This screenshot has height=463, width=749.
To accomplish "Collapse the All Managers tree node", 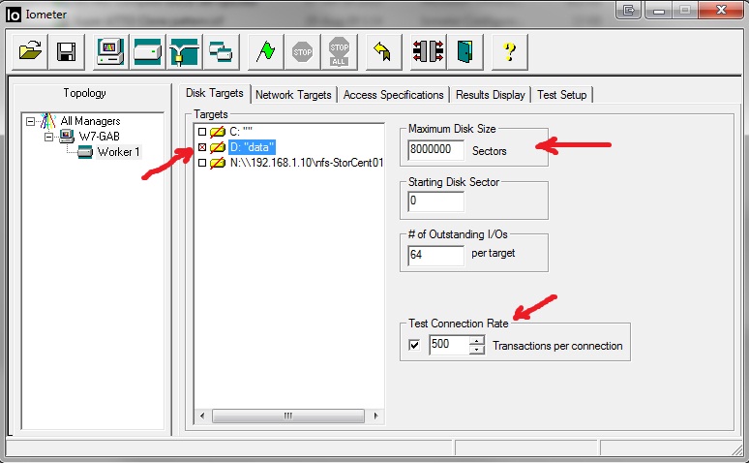I will (30, 121).
